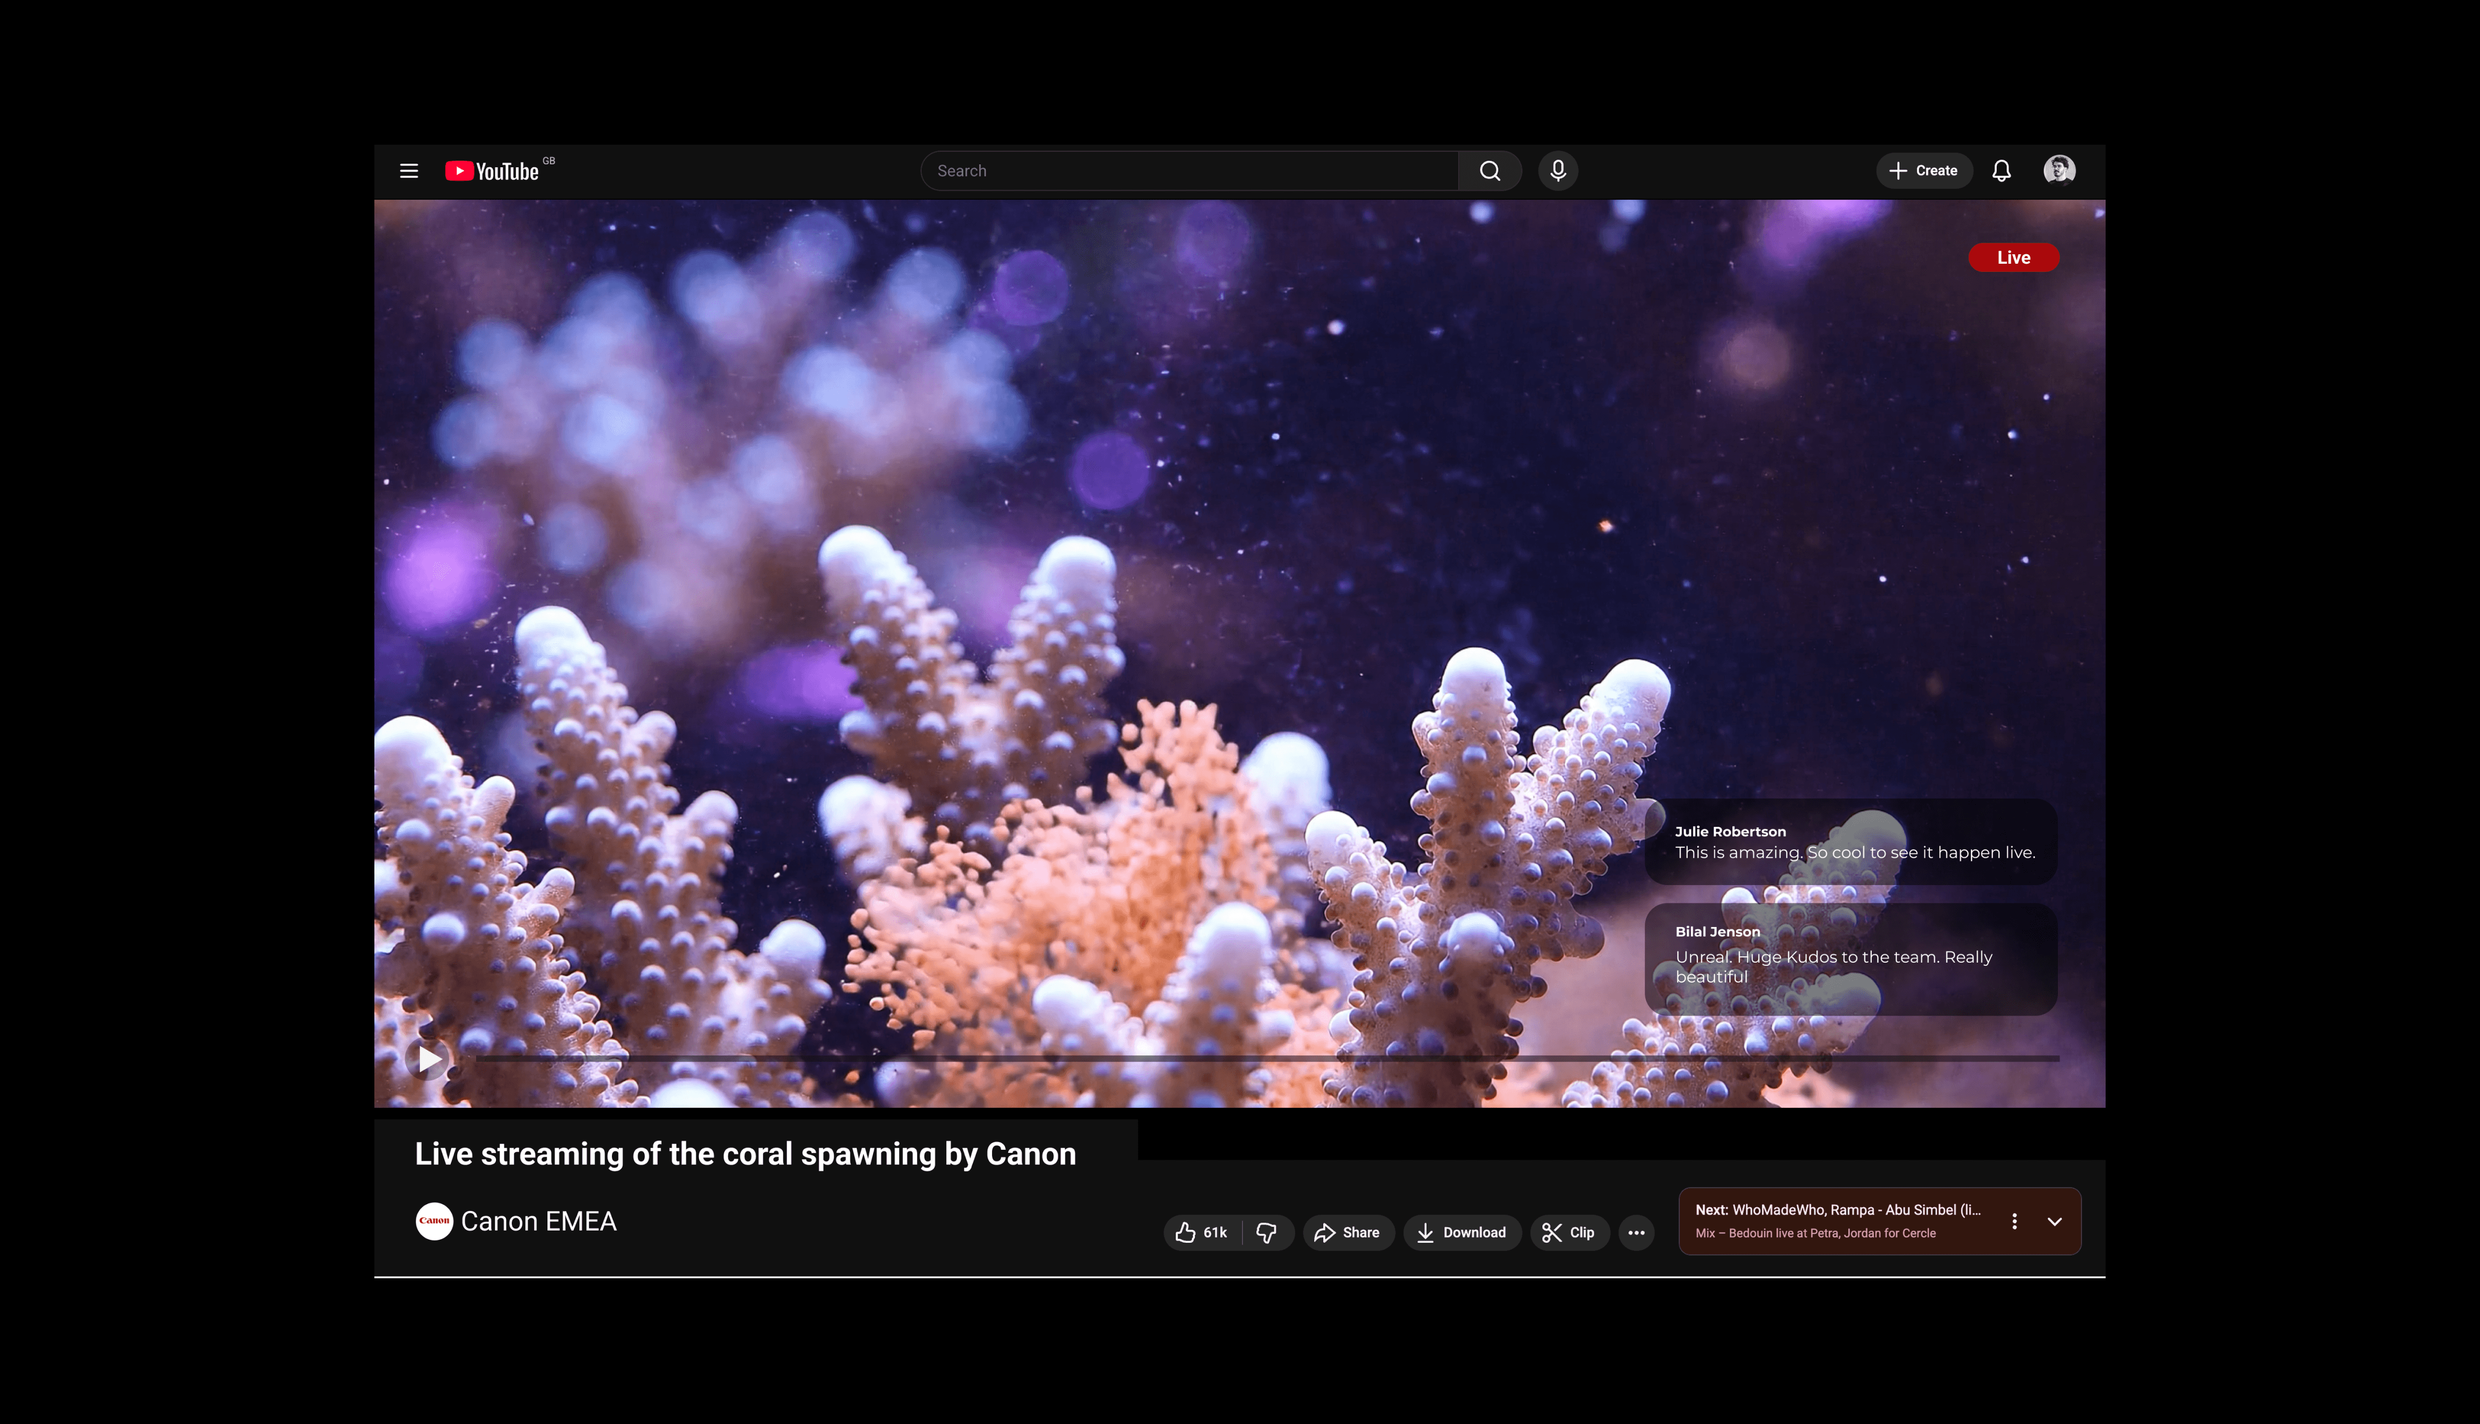2480x1424 pixels.
Task: Open the three-dot more actions button
Action: (1636, 1232)
